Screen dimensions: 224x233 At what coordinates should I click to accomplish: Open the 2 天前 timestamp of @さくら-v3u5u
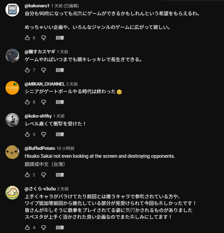[x=63, y=189]
